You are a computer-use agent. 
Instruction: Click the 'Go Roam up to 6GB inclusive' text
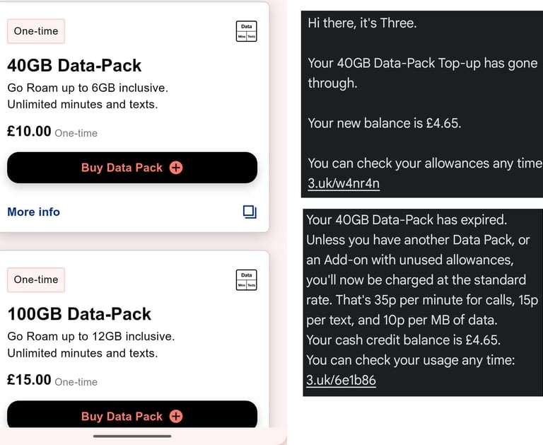click(x=88, y=88)
